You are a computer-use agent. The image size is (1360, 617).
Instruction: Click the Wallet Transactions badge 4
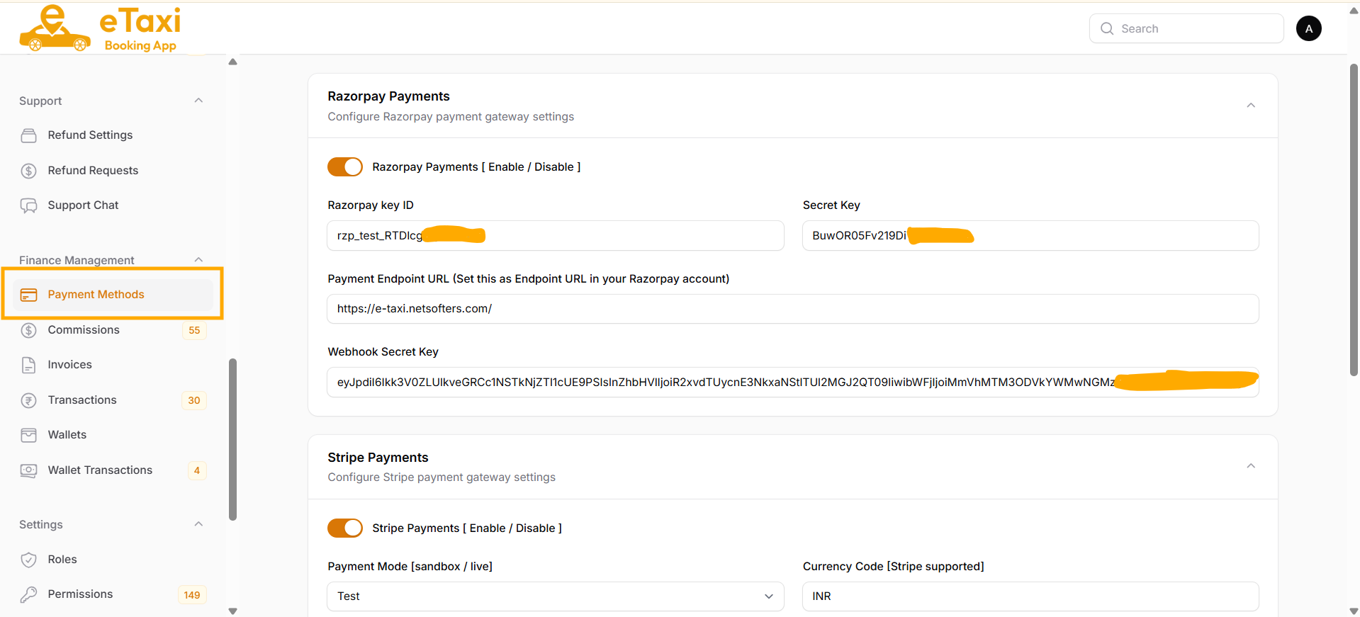197,471
